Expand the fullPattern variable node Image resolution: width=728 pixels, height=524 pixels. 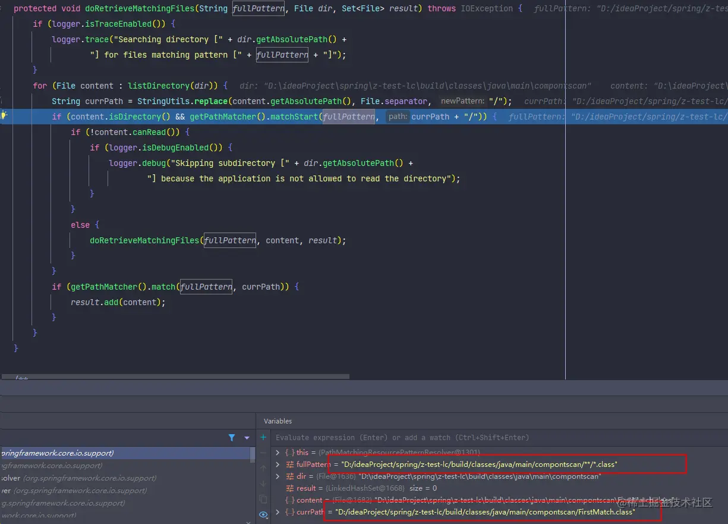278,465
